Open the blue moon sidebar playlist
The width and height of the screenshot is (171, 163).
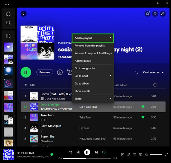tap(8, 71)
